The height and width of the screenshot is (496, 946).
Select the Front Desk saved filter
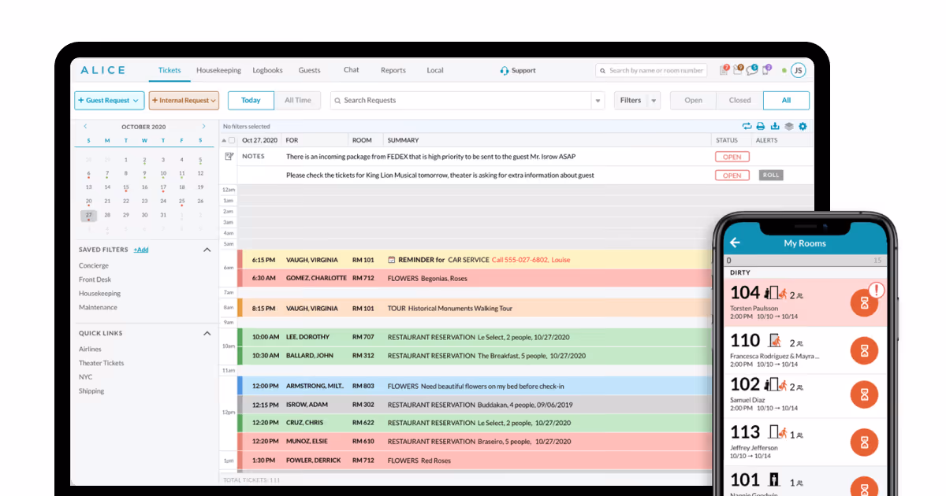pos(95,279)
